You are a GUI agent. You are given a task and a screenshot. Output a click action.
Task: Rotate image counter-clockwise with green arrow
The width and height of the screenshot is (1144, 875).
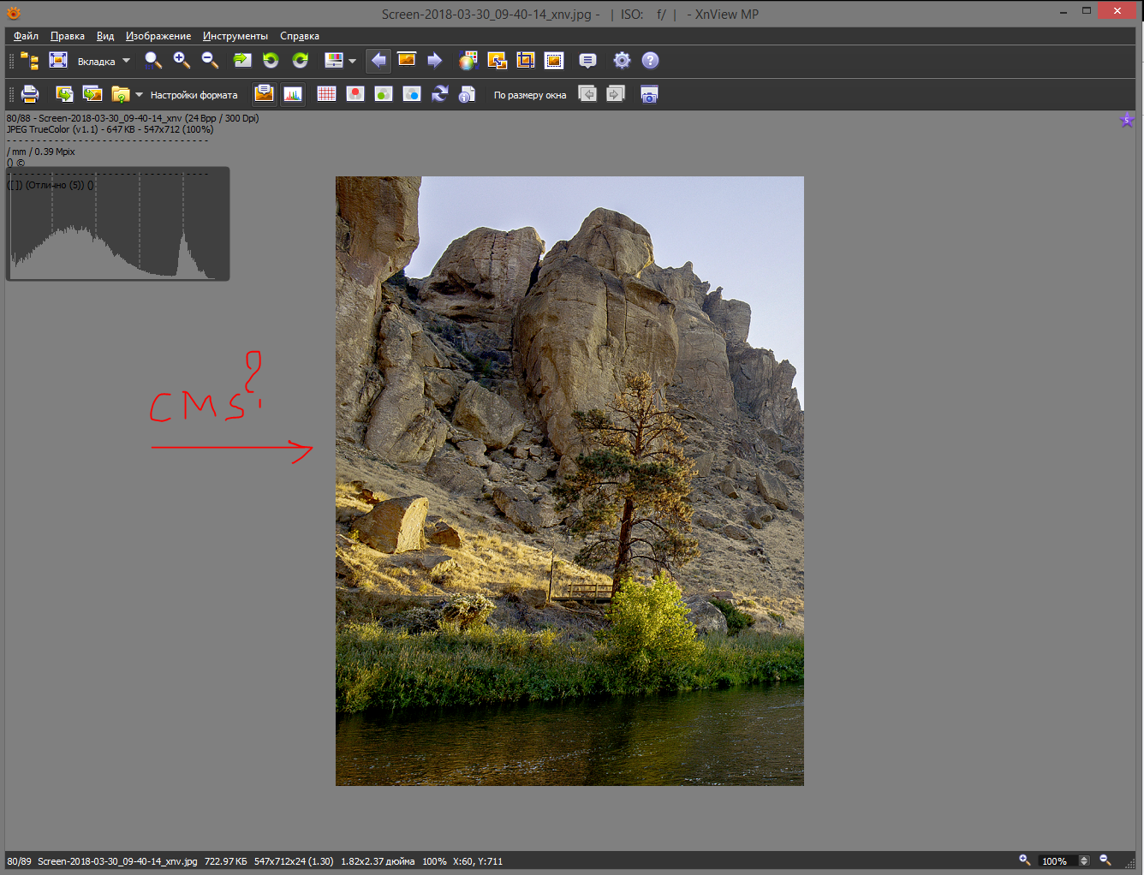coord(271,60)
